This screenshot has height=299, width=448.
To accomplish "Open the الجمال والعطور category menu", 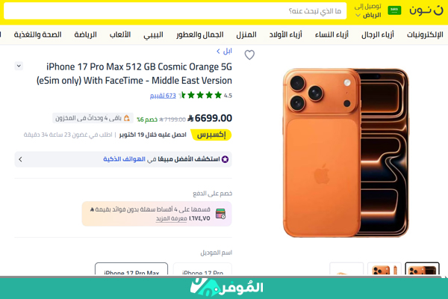I will point(199,34).
